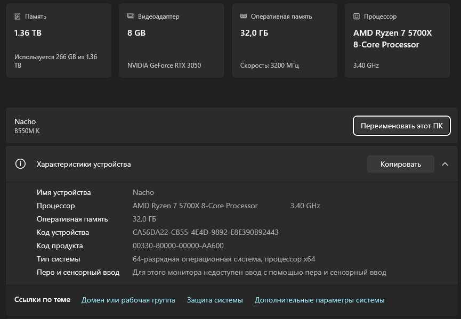Select the Процессор value in device specs
This screenshot has width=461, height=319.
point(195,206)
